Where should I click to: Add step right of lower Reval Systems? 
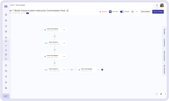pos(72,70)
